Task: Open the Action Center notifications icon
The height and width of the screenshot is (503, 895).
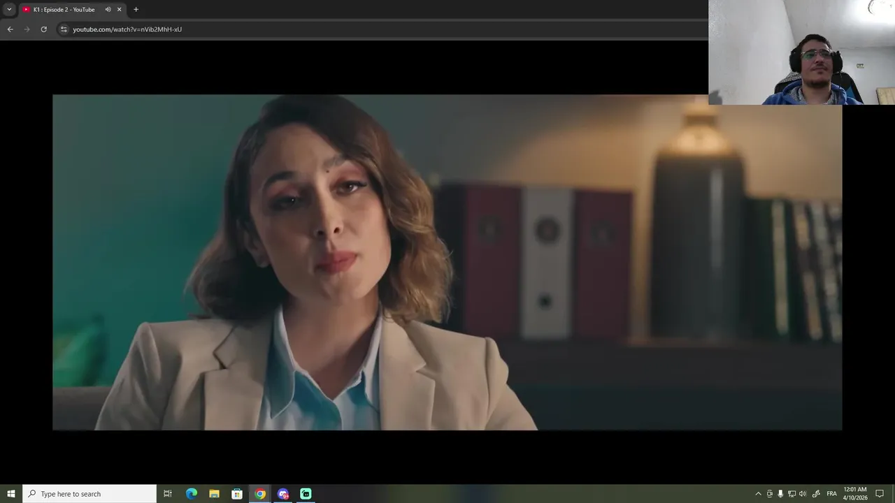Action: (880, 494)
